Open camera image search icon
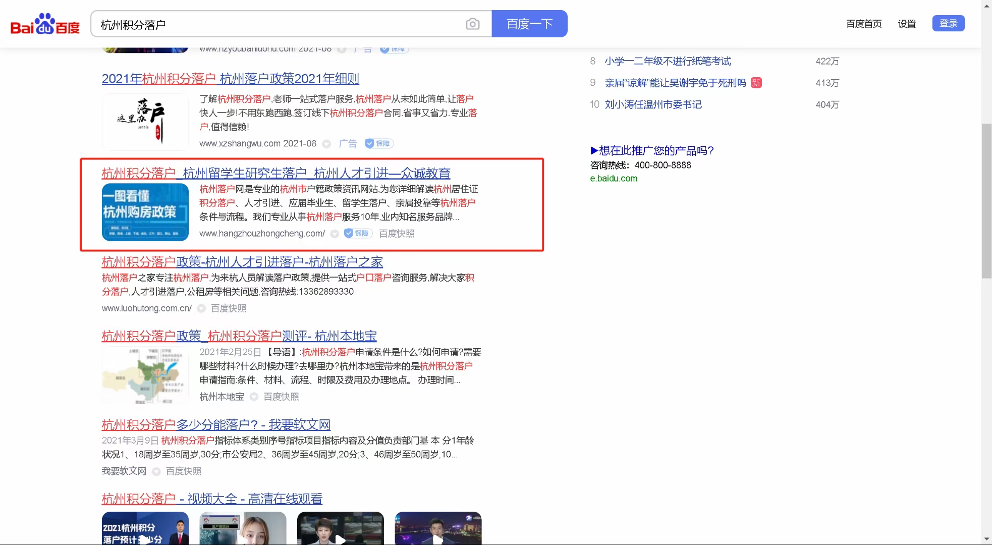 [472, 24]
